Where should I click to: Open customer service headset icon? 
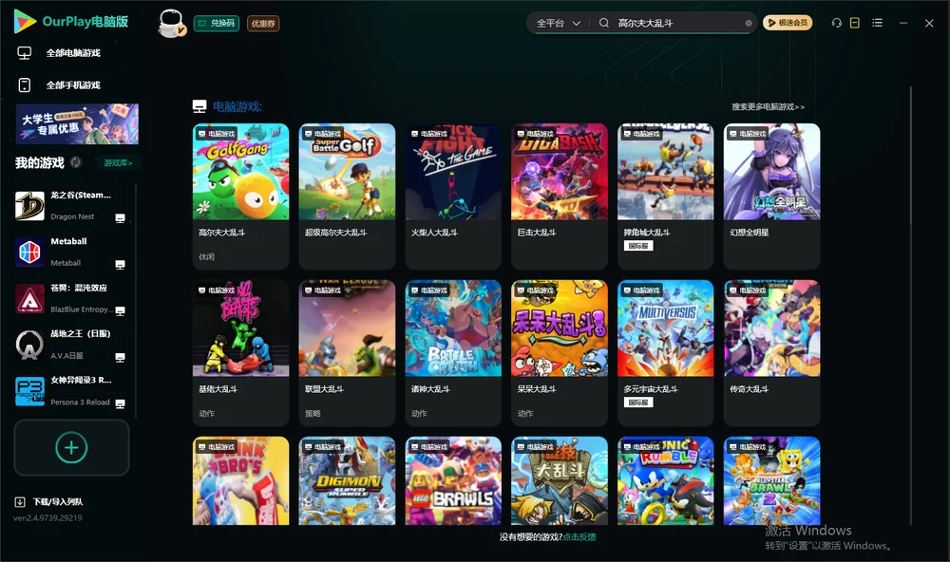837,23
